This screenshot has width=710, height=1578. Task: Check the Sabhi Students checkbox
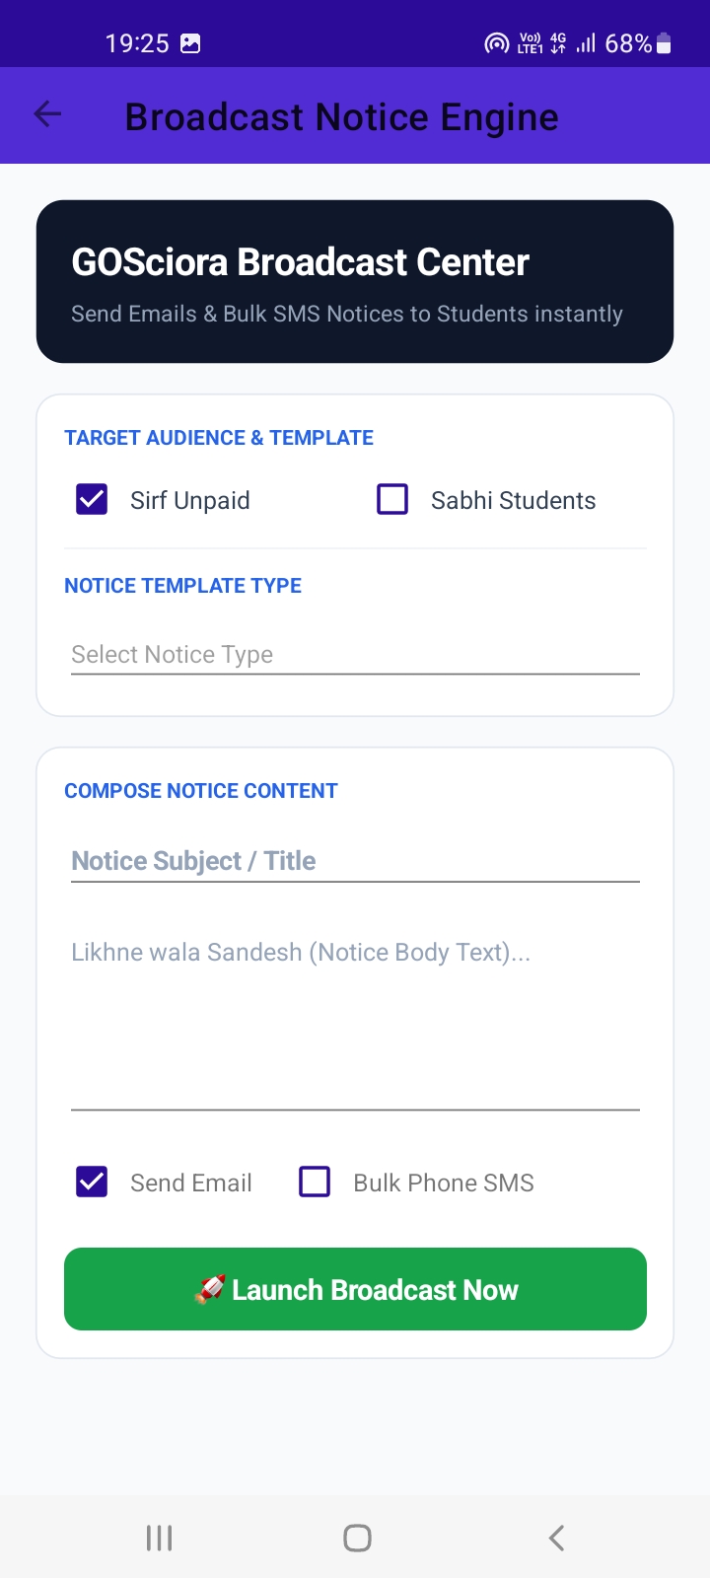[392, 500]
